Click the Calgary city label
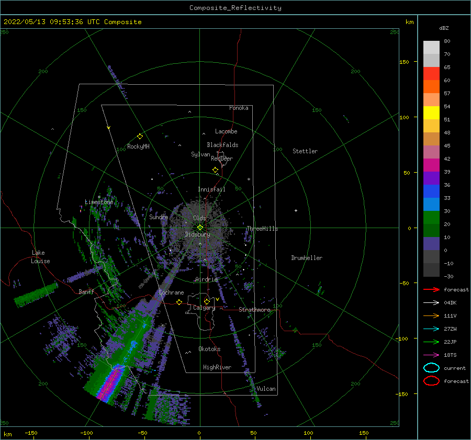 click(x=204, y=308)
